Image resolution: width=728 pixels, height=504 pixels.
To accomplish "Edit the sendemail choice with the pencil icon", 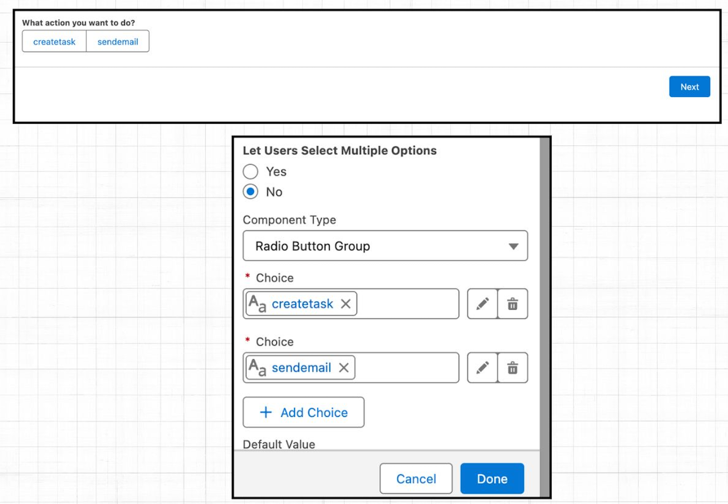I will (x=482, y=368).
